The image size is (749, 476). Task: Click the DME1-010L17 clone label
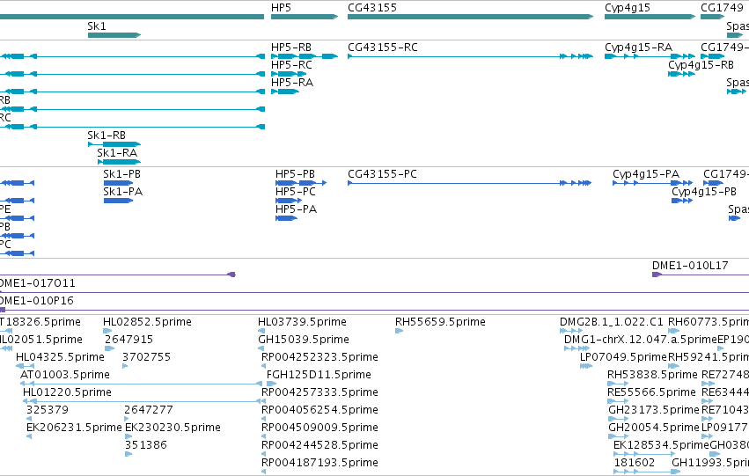tap(690, 266)
